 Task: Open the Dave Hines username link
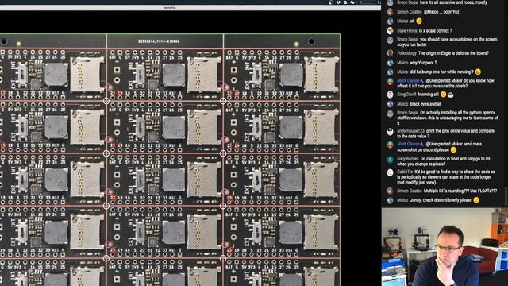pos(407,31)
